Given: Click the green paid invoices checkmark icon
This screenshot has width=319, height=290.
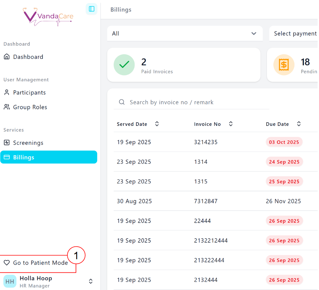Looking at the screenshot, I should coord(124,65).
